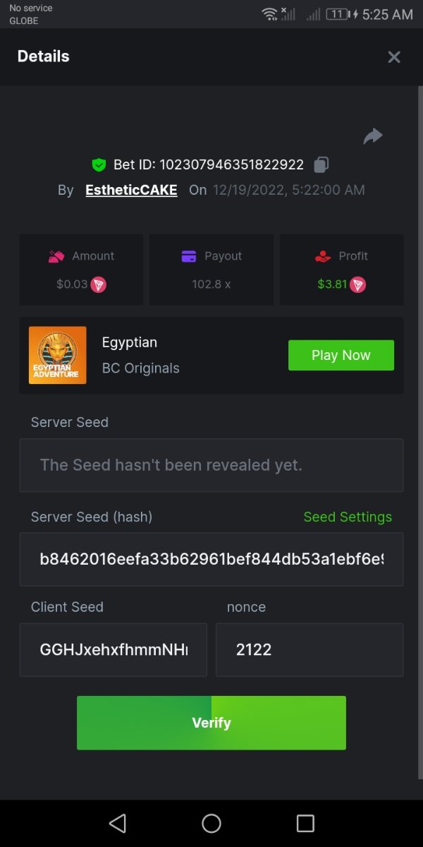Open EstheticCAKE user profile link
This screenshot has height=847, width=423.
(x=131, y=190)
